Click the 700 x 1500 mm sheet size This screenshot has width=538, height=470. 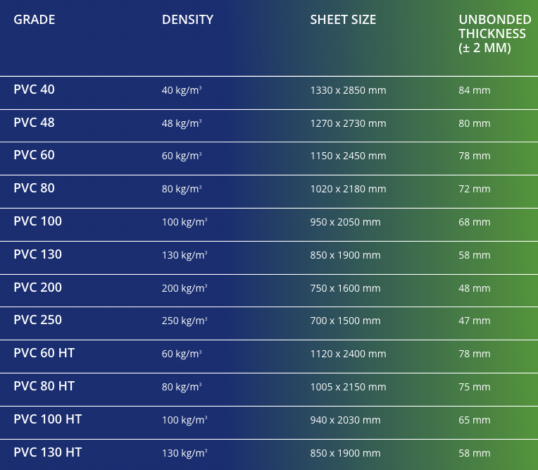[x=345, y=321]
